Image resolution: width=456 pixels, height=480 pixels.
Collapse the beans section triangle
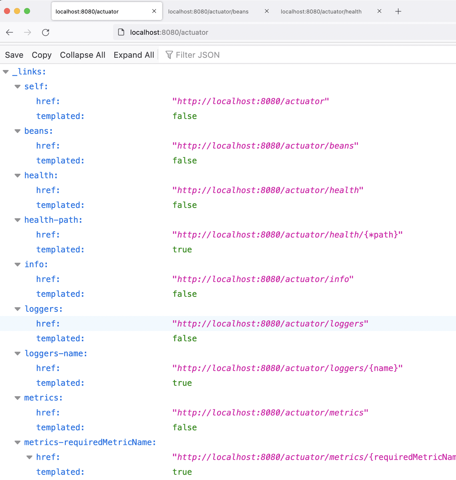point(17,131)
